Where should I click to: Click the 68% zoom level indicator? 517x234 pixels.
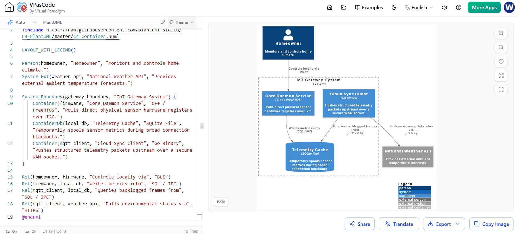221,202
